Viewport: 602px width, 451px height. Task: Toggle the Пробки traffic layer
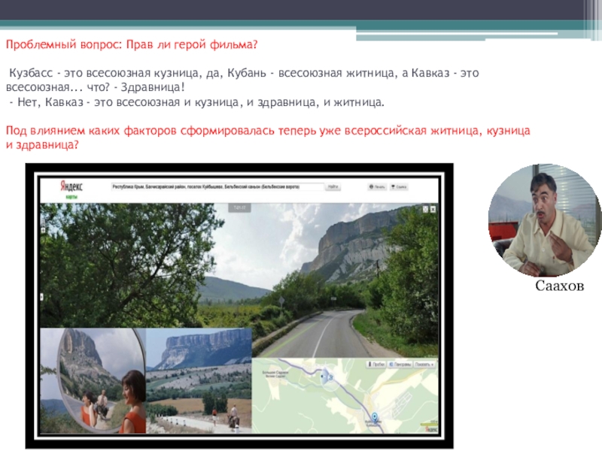[377, 364]
